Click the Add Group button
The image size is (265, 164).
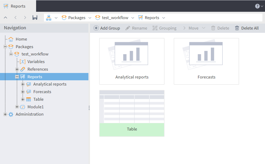tap(107, 28)
